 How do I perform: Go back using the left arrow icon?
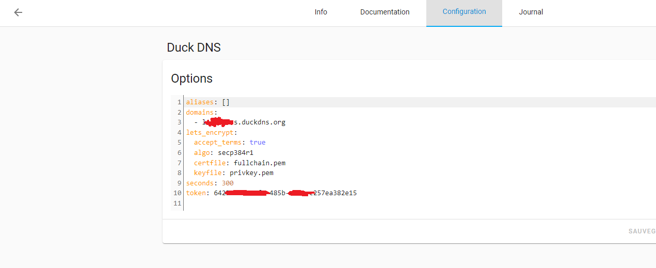click(18, 12)
